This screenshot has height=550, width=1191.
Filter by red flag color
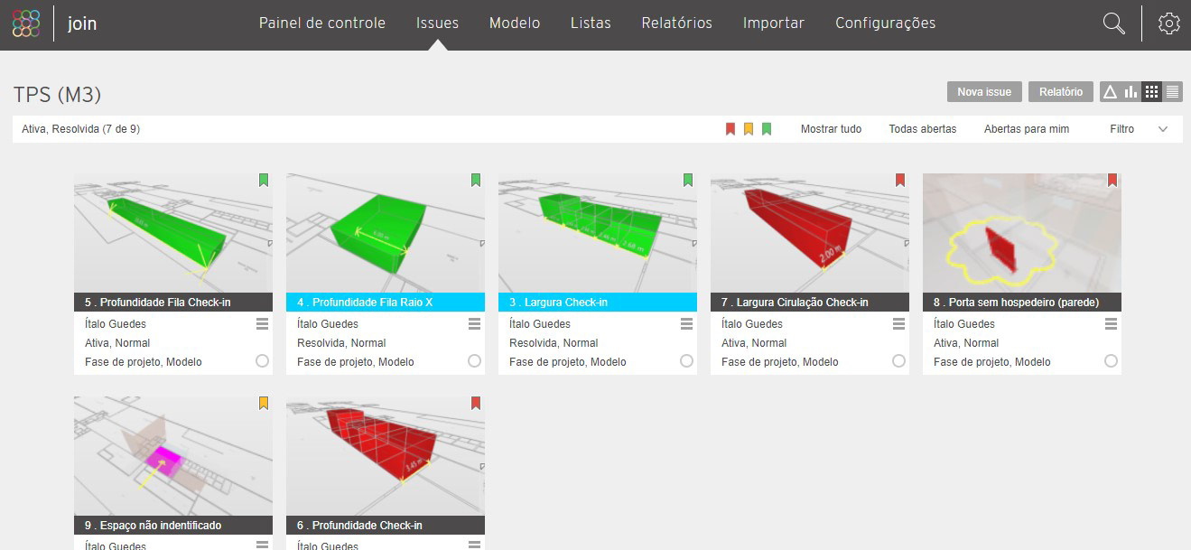point(730,129)
